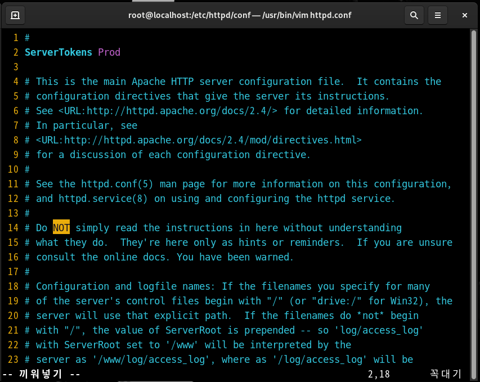The height and width of the screenshot is (382, 480).
Task: Click 'httpd.conf(5)' text on line 11
Action: tap(117, 184)
